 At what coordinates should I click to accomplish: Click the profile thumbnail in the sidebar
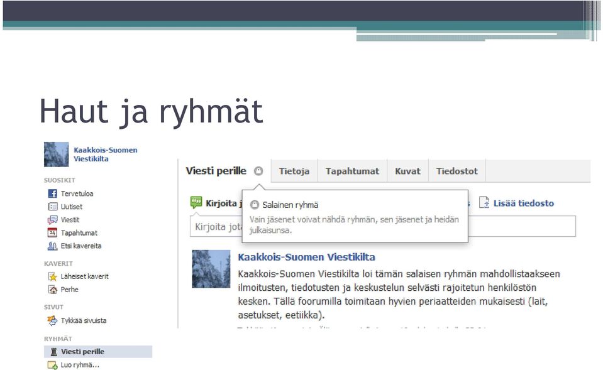pyautogui.click(x=56, y=155)
